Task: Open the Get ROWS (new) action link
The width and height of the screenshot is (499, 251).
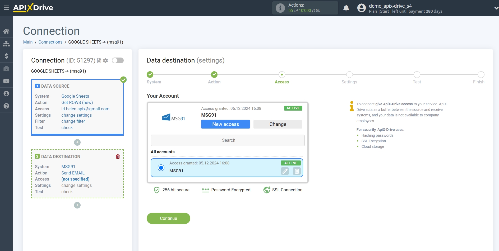Action: 77,102
